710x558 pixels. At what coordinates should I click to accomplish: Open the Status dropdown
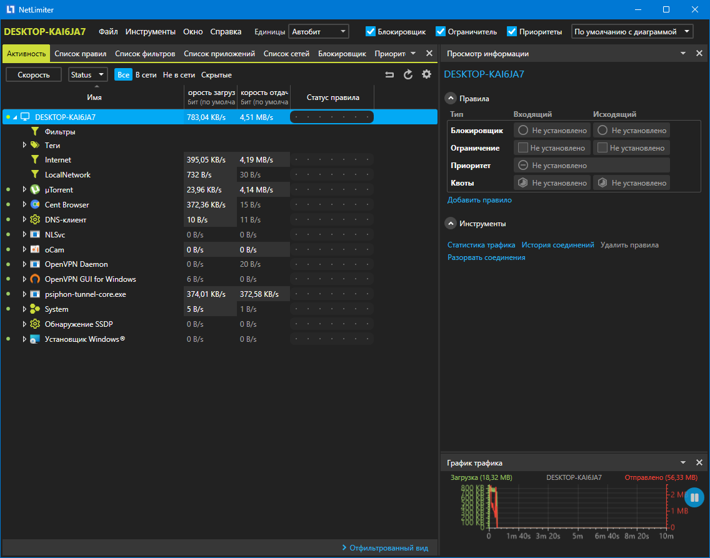(x=87, y=75)
